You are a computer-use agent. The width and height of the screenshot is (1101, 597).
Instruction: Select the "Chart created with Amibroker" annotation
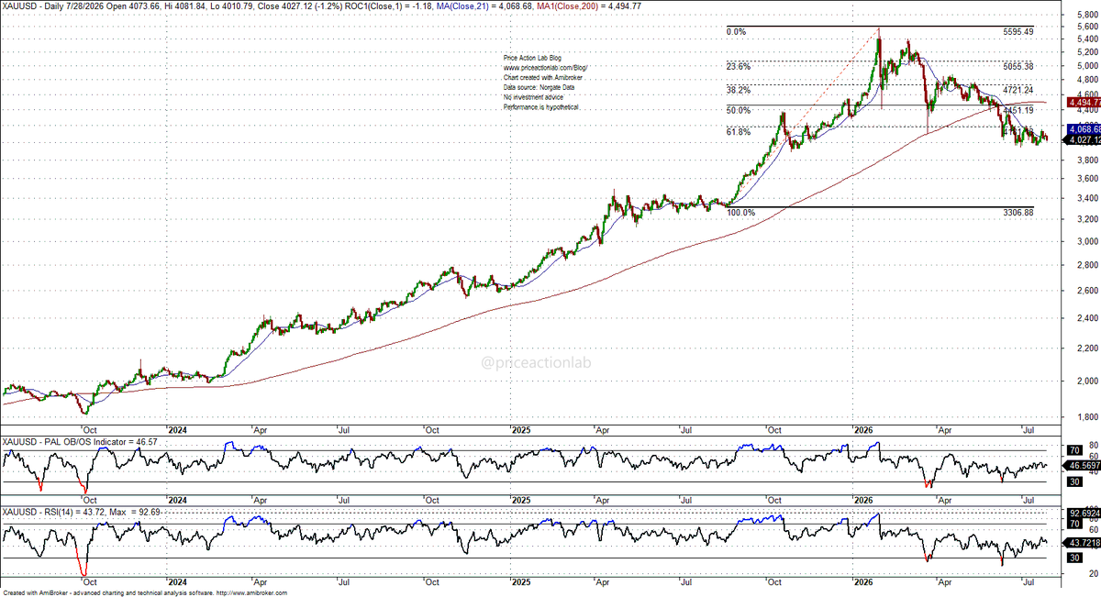pos(542,78)
